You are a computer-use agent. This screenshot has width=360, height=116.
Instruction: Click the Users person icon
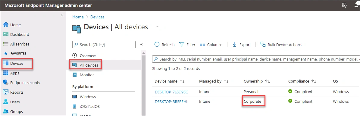click(x=6, y=102)
